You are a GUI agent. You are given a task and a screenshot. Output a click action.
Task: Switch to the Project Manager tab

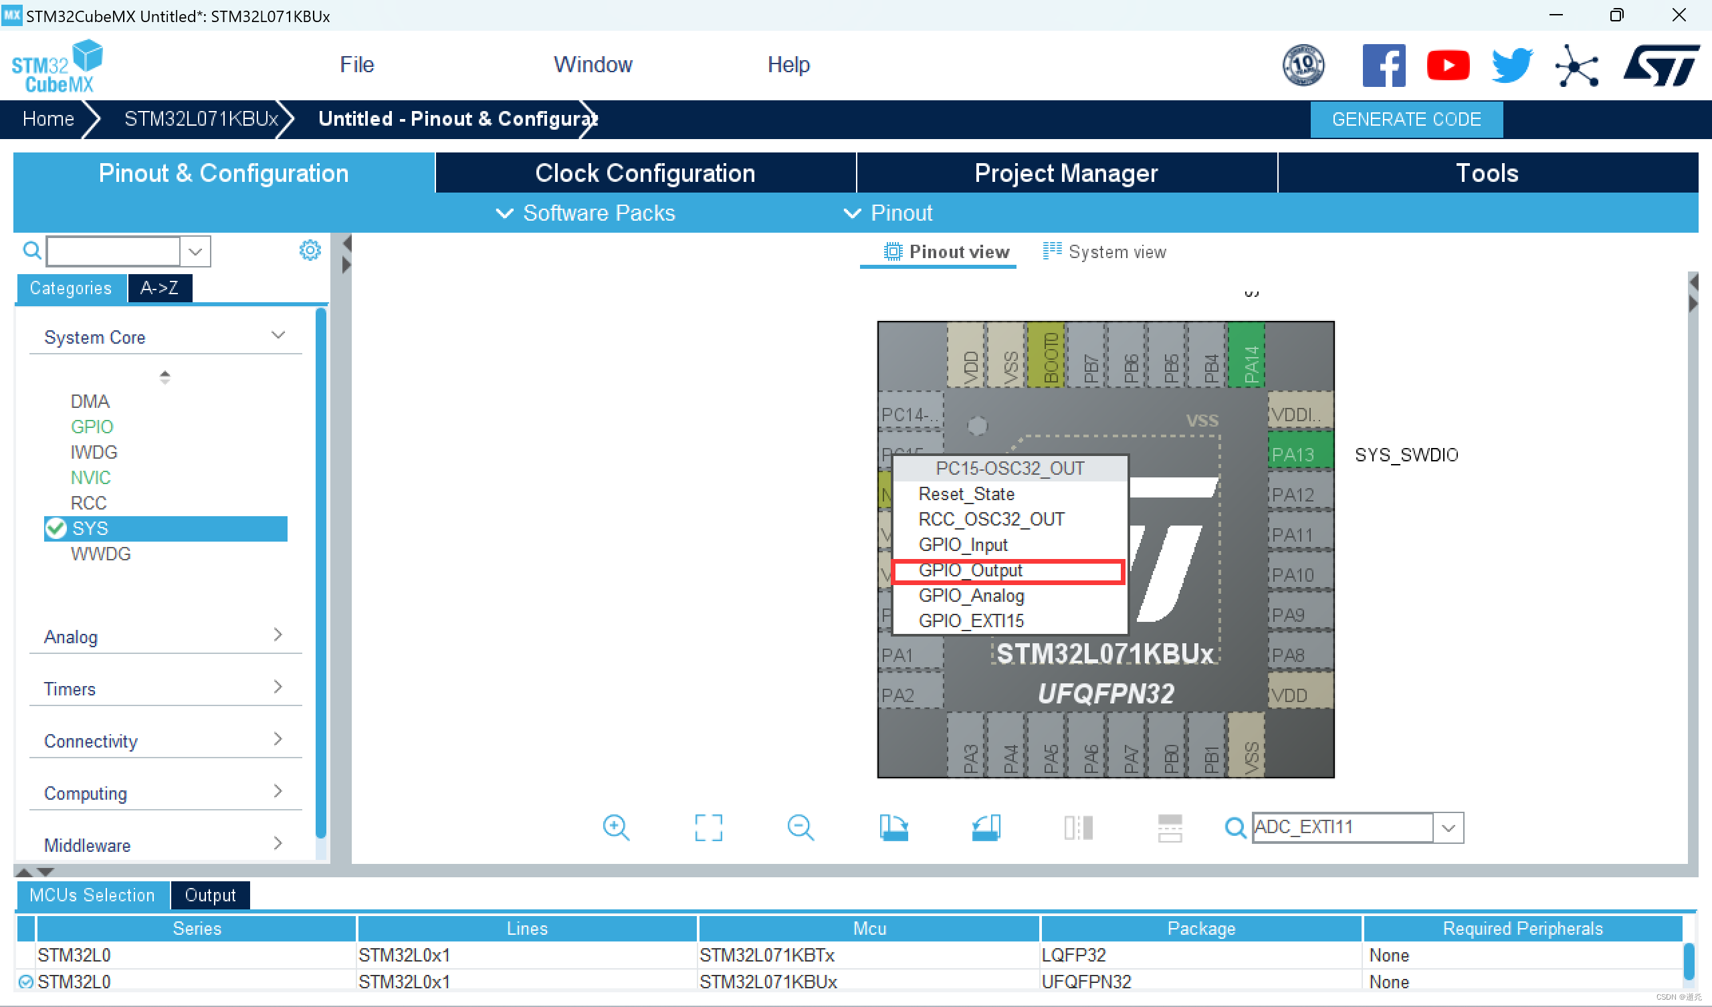click(1066, 173)
